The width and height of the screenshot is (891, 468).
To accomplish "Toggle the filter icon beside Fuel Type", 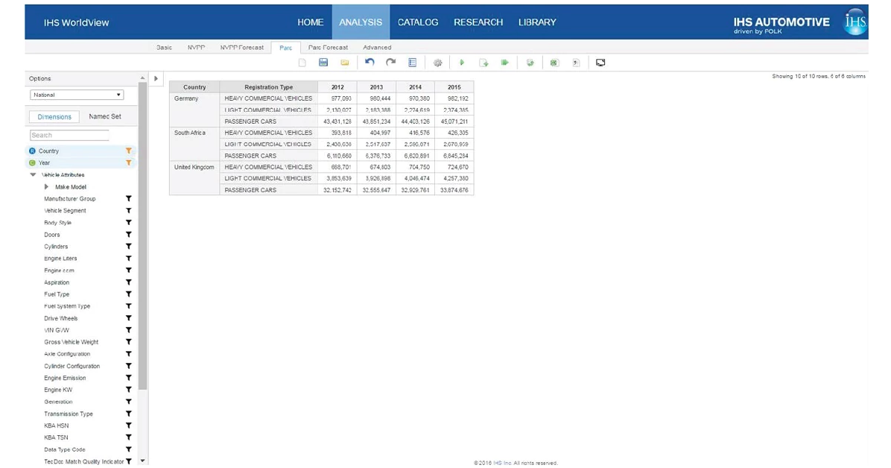I will click(128, 294).
